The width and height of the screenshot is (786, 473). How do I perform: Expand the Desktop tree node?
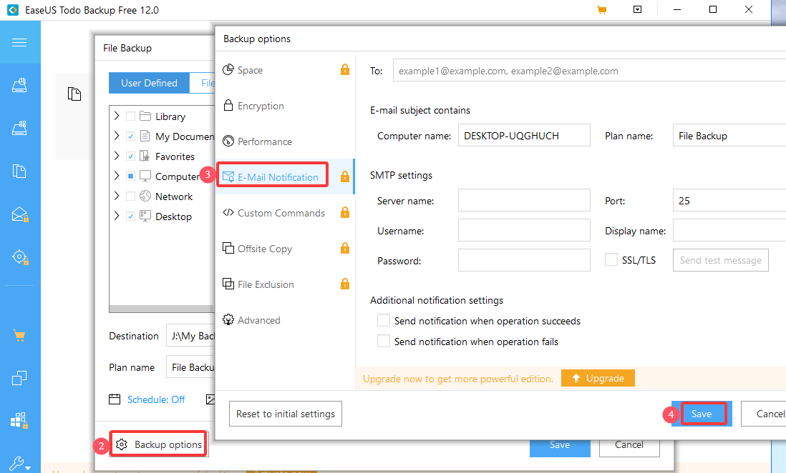tap(117, 216)
